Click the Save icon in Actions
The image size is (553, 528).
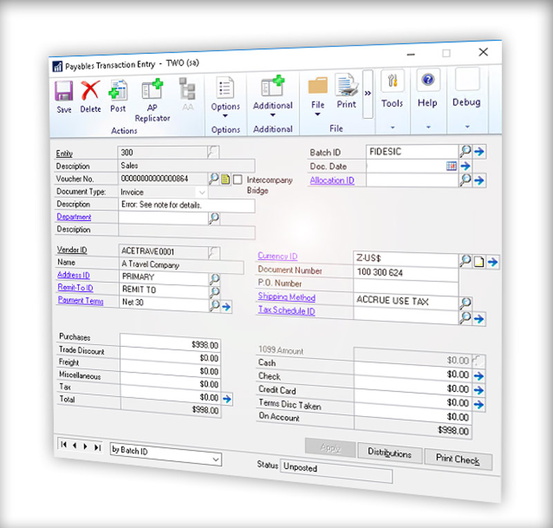point(64,91)
